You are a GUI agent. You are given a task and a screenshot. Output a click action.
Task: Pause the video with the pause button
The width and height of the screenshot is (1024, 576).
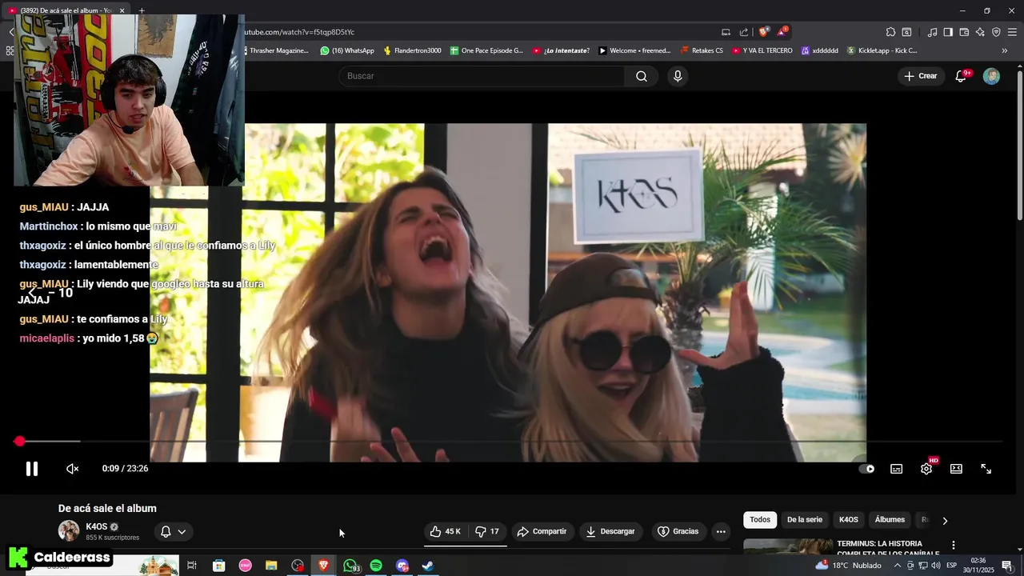point(32,469)
